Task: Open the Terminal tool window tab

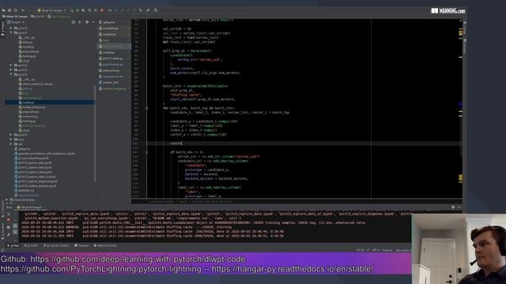Action: pos(81,245)
